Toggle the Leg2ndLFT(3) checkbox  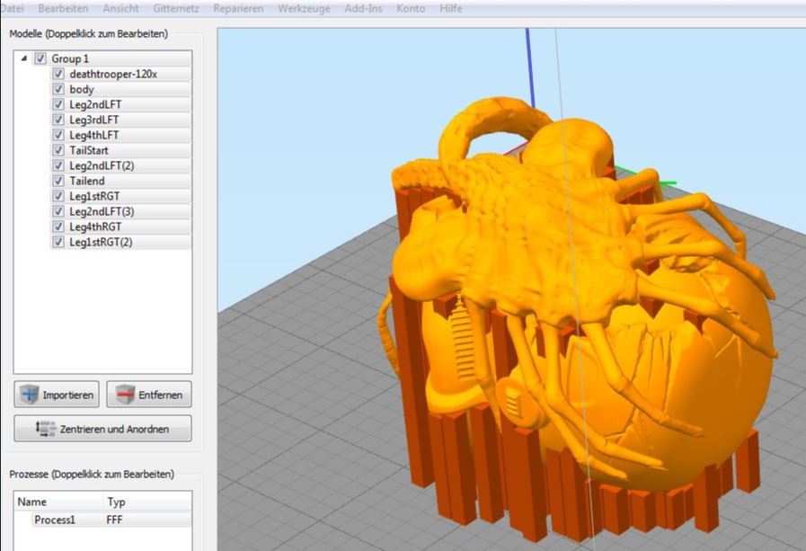[58, 211]
